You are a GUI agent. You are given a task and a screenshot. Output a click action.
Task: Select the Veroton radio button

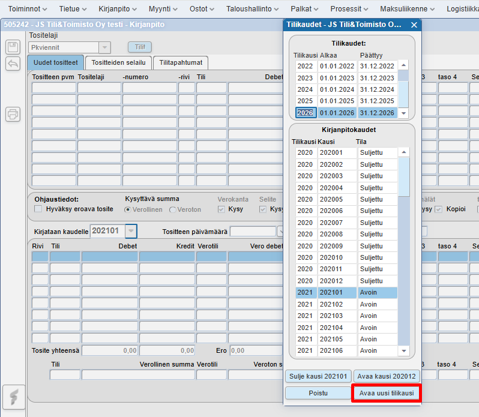point(173,209)
